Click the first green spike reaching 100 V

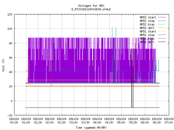[x=112, y=55]
